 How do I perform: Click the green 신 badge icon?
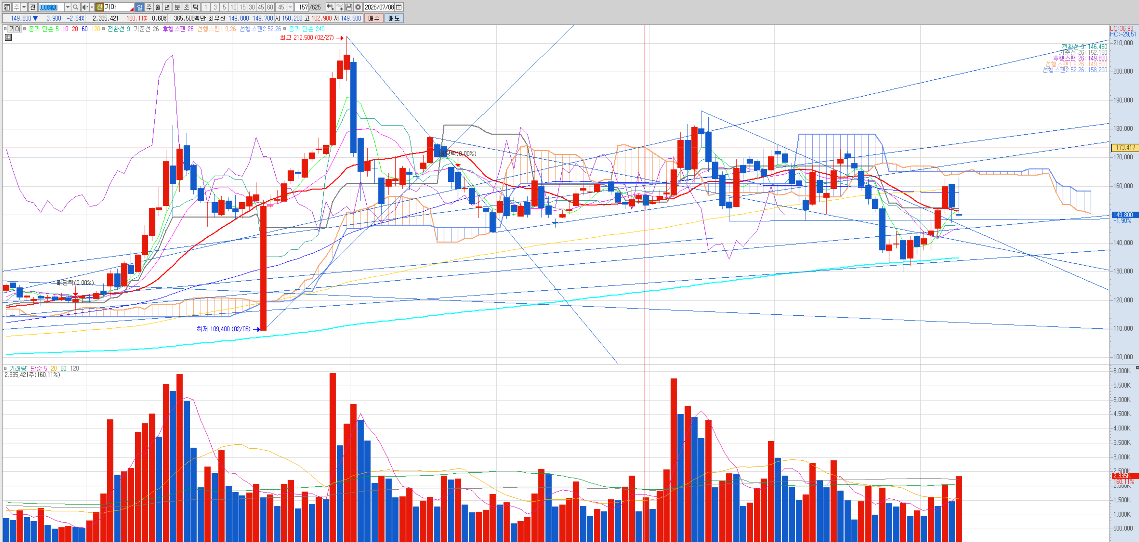coord(100,7)
